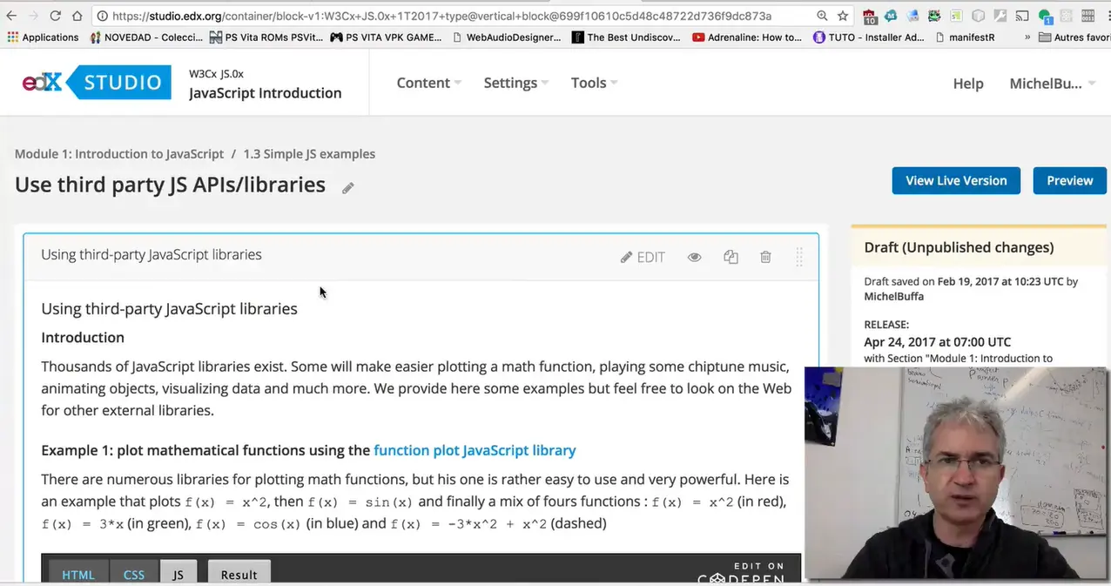The image size is (1111, 586).
Task: Go back with the browser back arrow
Action: pyautogui.click(x=11, y=16)
